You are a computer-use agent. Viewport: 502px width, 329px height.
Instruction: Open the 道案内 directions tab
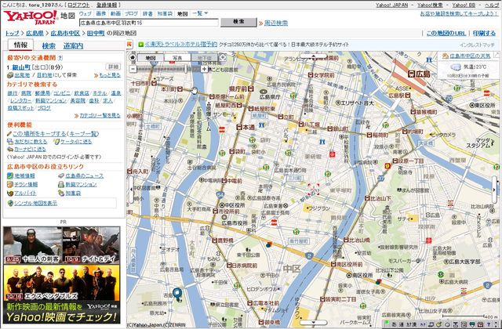pyautogui.click(x=74, y=45)
